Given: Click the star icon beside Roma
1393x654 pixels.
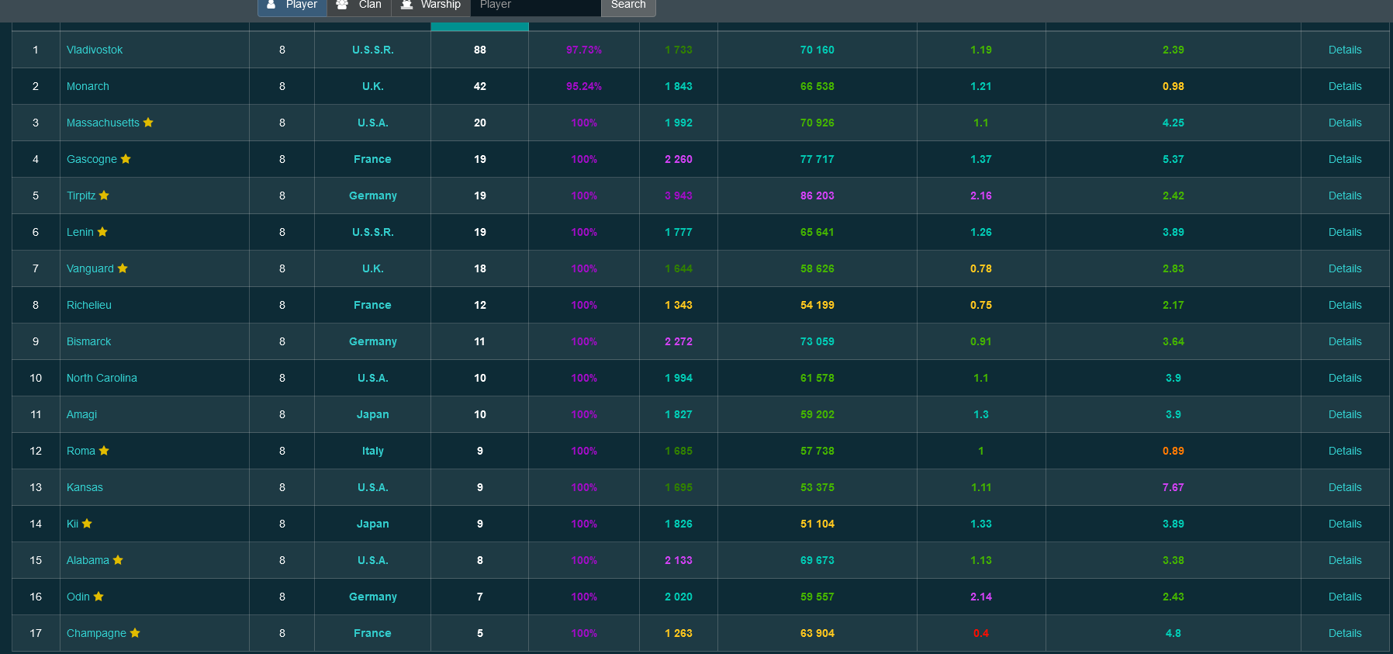Looking at the screenshot, I should [104, 451].
